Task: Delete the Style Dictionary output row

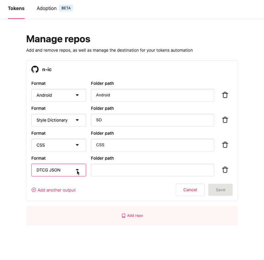Action: pyautogui.click(x=225, y=120)
